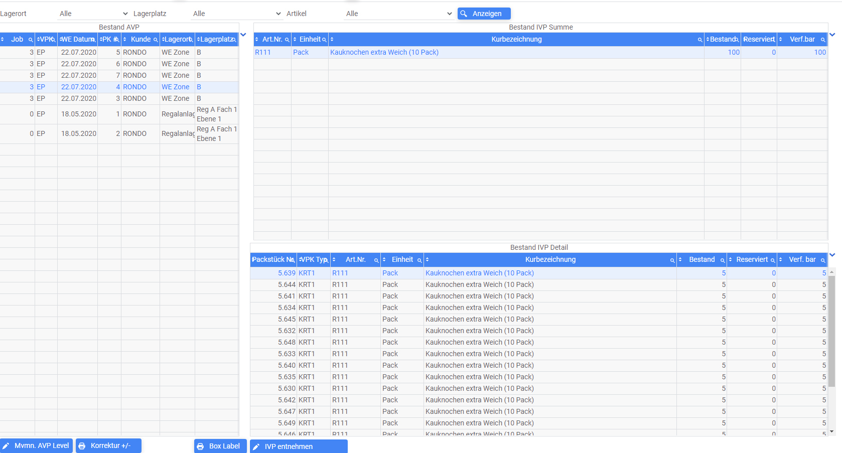Click the IVP Detail scrollbar down arrow

(x=831, y=431)
